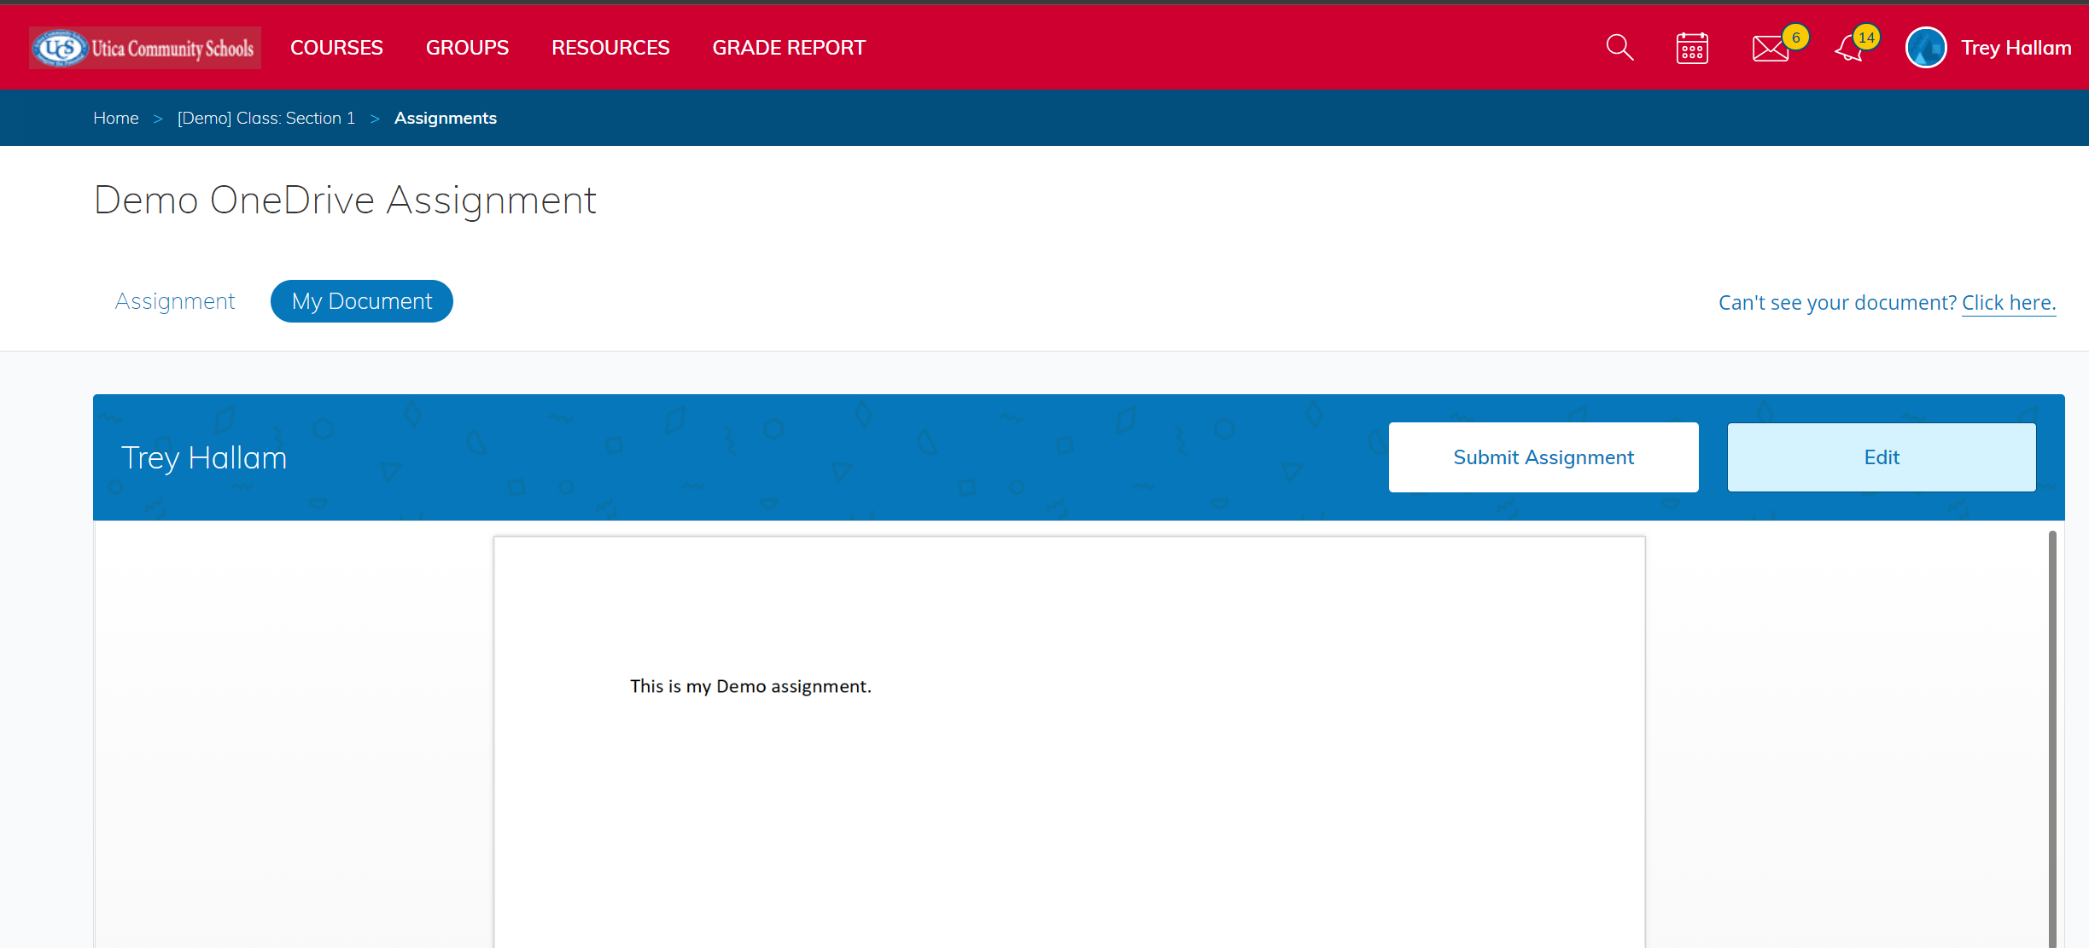Viewport: 2089px width, 948px height.
Task: Select the My Document tab
Action: pos(362,301)
